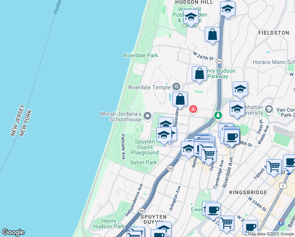Click the I-87 interstate shield
Screen dimensions: 295x237
coord(282,223)
